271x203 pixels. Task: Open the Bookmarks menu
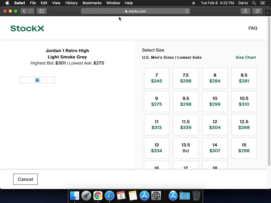92,3
